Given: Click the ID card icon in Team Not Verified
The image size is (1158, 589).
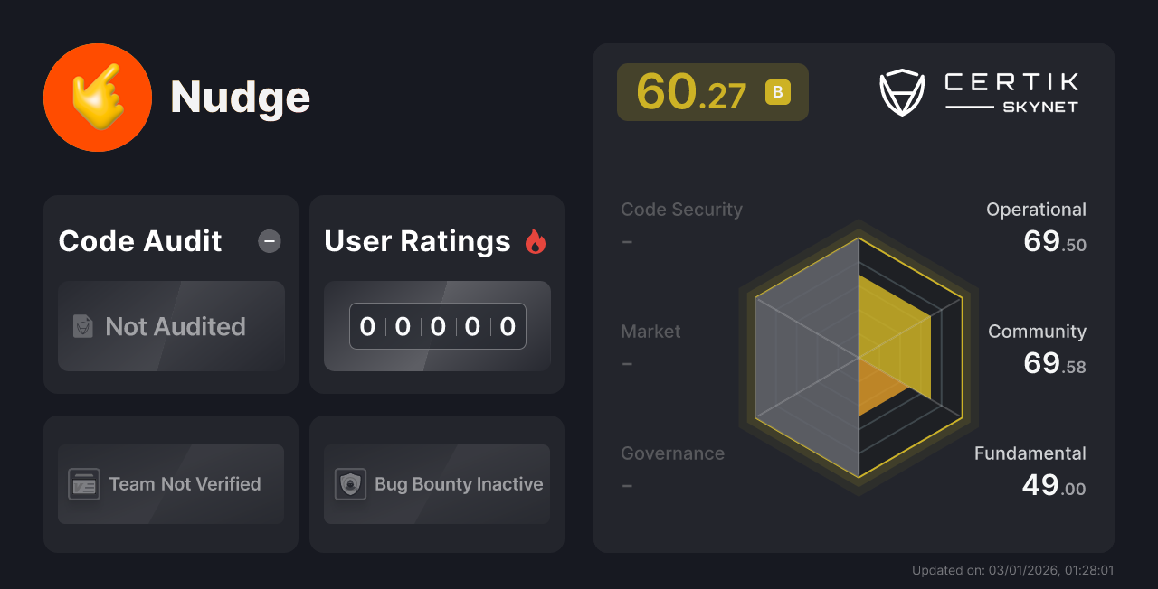Looking at the screenshot, I should coord(86,484).
